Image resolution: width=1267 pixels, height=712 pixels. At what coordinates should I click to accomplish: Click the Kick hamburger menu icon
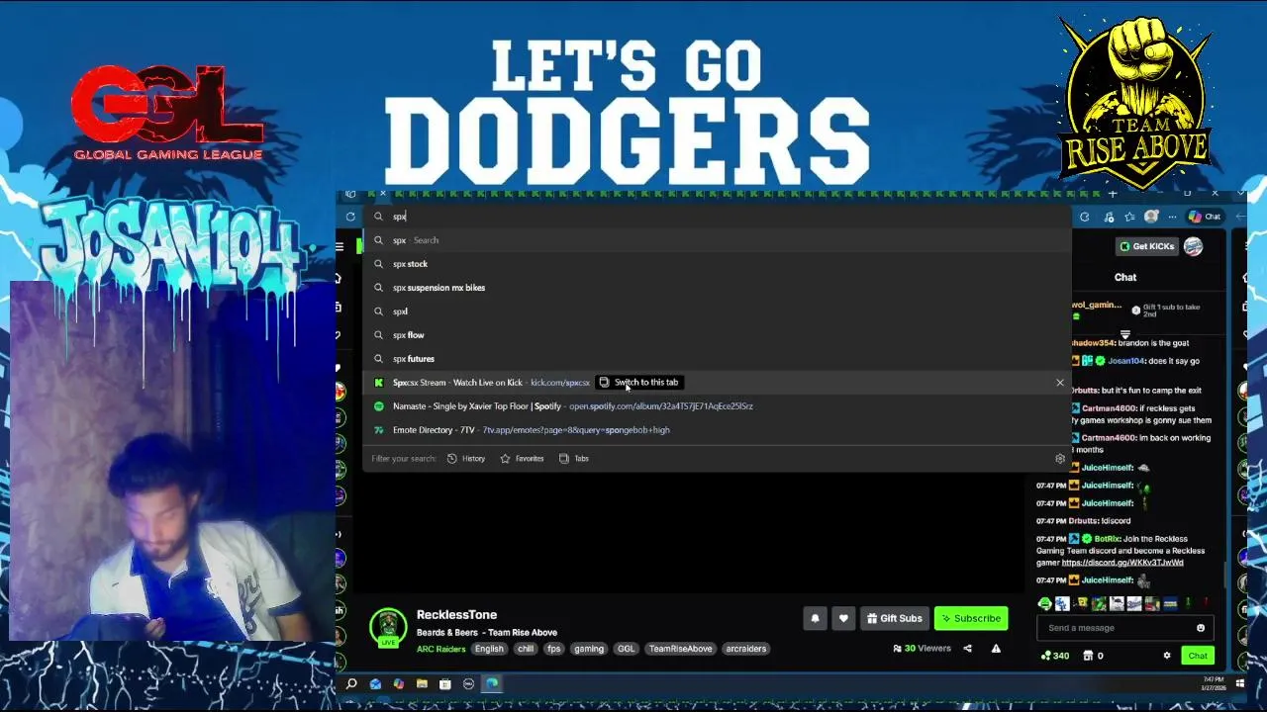click(340, 246)
